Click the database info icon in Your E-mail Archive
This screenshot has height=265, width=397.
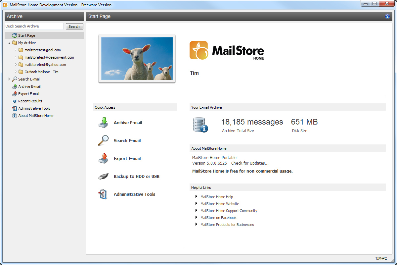(200, 125)
